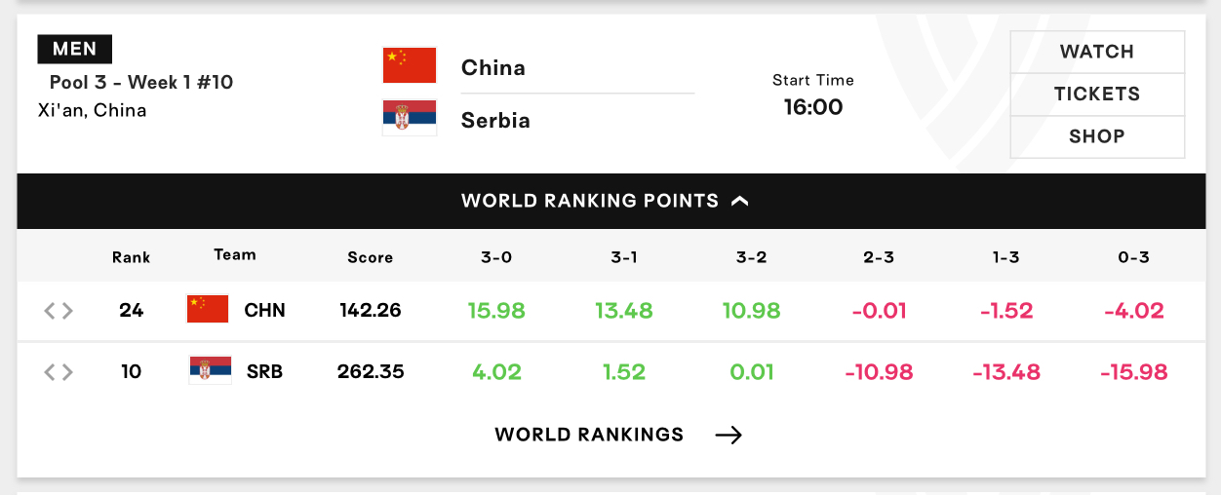This screenshot has width=1221, height=495.
Task: Click the arrow next to World Rankings
Action: [x=729, y=435]
